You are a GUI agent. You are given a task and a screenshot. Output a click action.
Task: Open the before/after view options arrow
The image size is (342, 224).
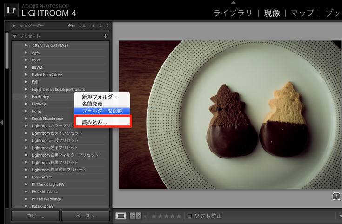[x=145, y=216]
